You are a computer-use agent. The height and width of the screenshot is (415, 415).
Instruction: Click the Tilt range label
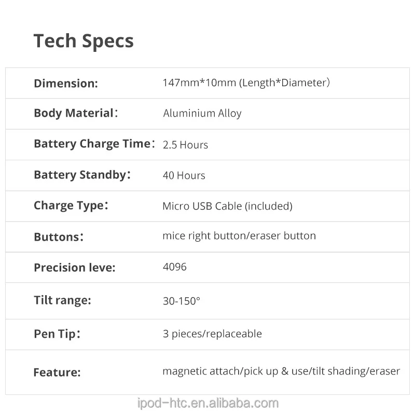click(x=62, y=300)
